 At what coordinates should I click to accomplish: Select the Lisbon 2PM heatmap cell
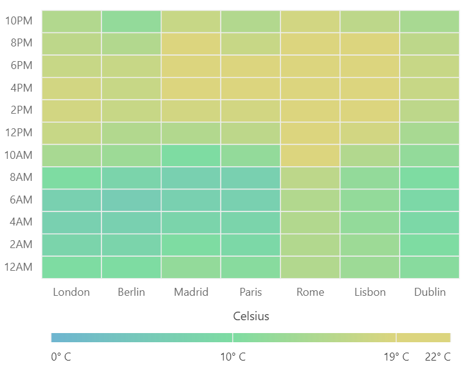[370, 111]
